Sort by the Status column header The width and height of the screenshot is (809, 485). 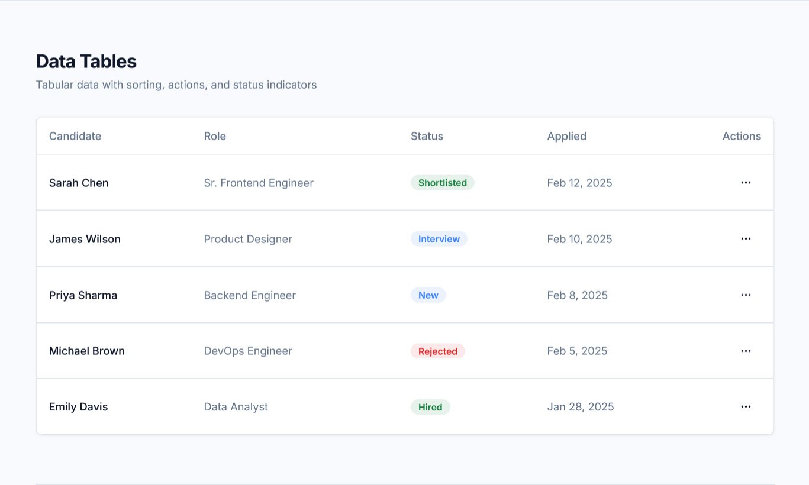(427, 136)
